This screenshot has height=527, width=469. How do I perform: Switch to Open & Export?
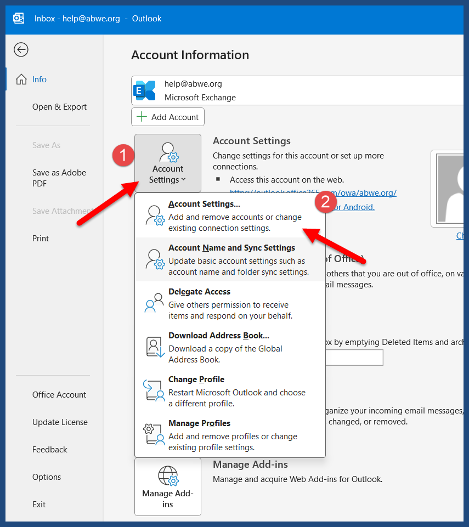[x=59, y=107]
